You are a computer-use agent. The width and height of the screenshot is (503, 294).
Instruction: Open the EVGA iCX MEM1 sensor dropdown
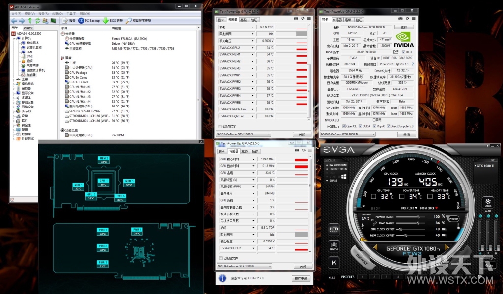click(x=252, y=54)
